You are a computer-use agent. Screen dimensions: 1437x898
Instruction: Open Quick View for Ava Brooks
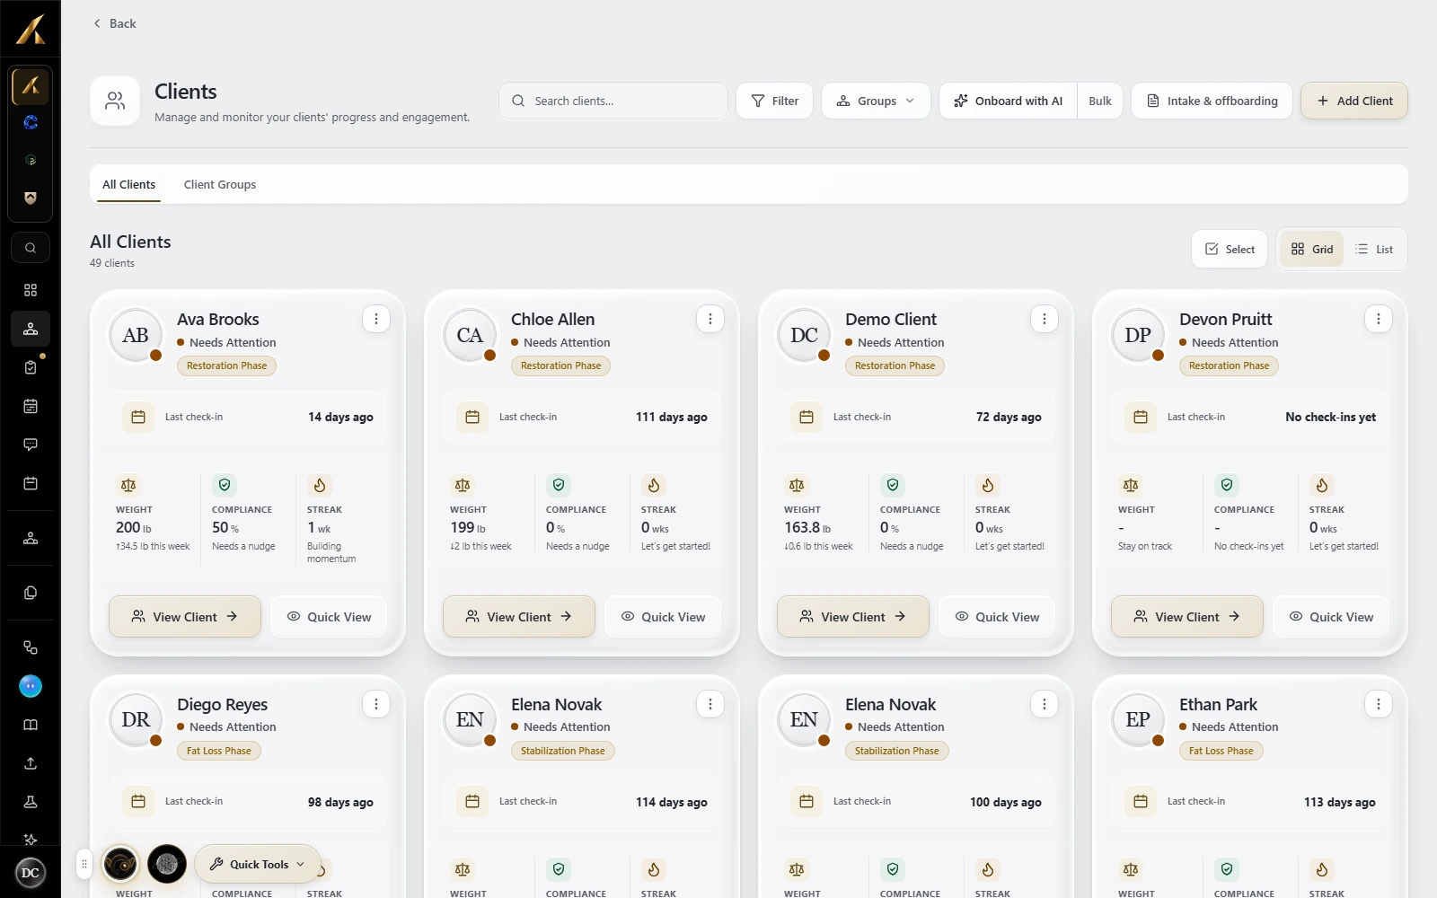click(x=329, y=617)
